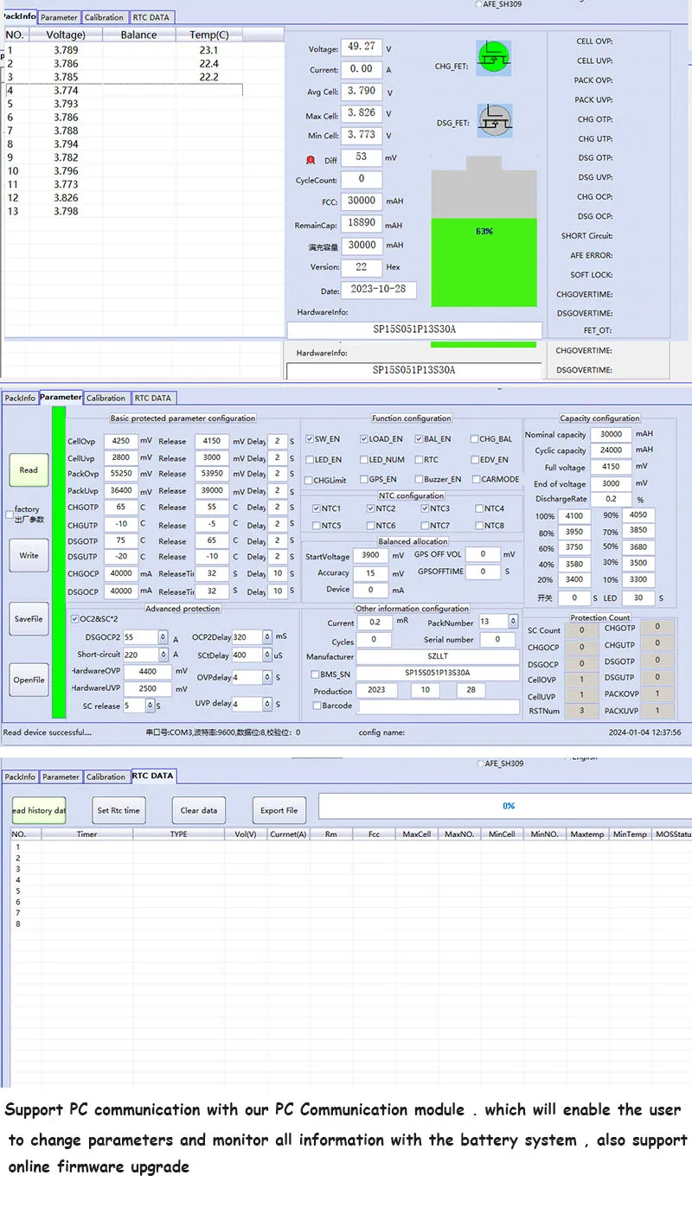Click the Export File button

pyautogui.click(x=279, y=810)
